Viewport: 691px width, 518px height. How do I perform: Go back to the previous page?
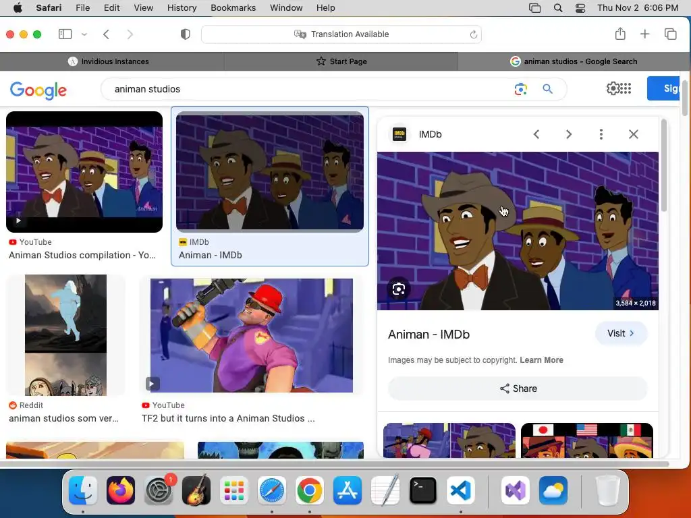tap(106, 34)
